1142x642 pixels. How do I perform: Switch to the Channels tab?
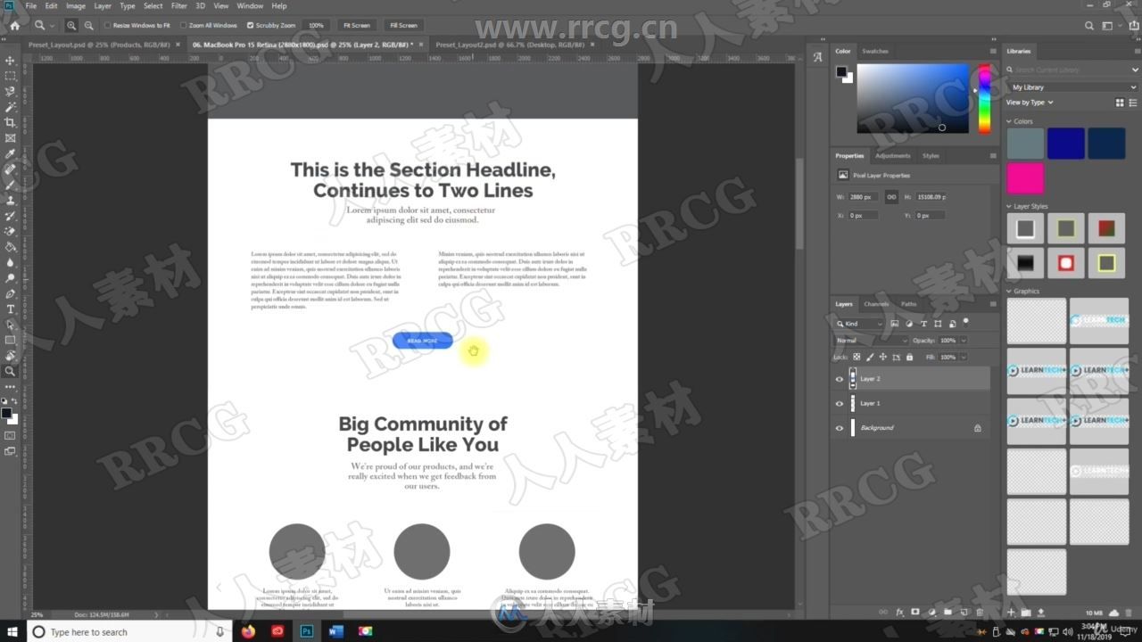click(x=876, y=304)
